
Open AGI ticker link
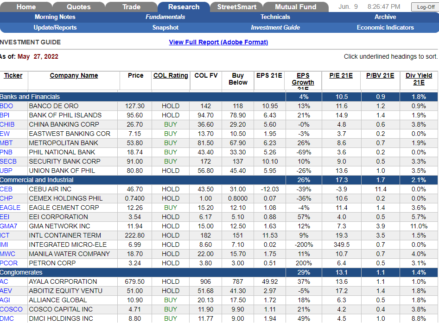(5, 300)
